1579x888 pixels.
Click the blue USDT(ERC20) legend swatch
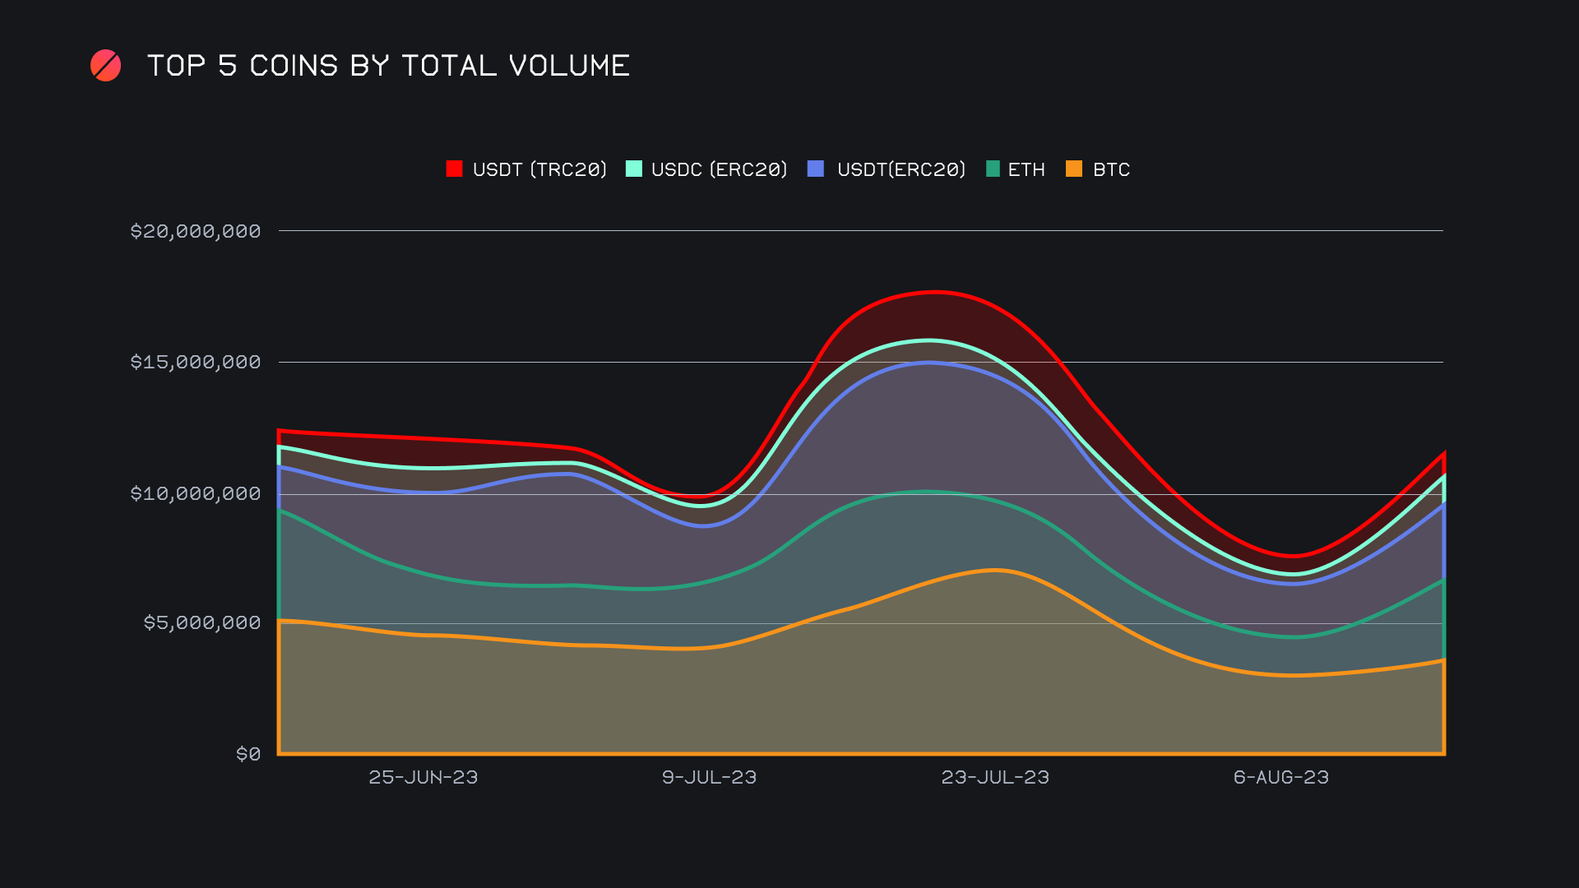point(816,169)
